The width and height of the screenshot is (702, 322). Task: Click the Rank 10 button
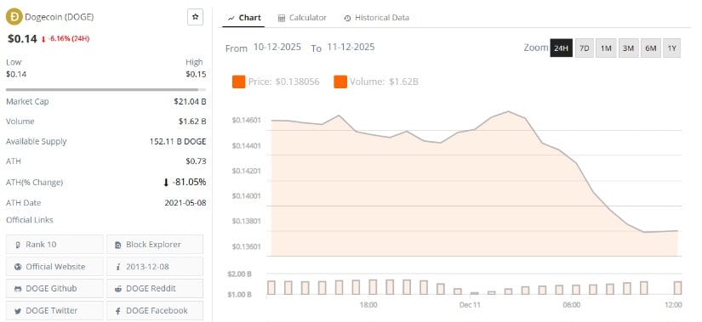[54, 244]
